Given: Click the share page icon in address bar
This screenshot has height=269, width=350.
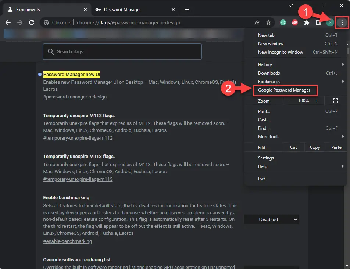Looking at the screenshot, I should coord(257,22).
